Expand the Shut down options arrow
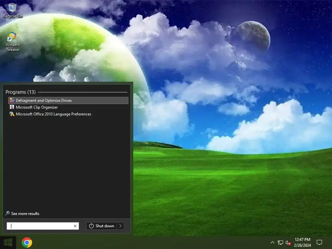The image size is (332, 249). click(x=120, y=226)
